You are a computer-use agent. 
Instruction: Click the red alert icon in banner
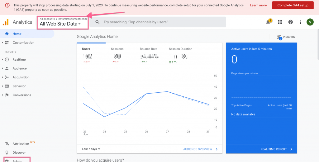coord(7,5)
